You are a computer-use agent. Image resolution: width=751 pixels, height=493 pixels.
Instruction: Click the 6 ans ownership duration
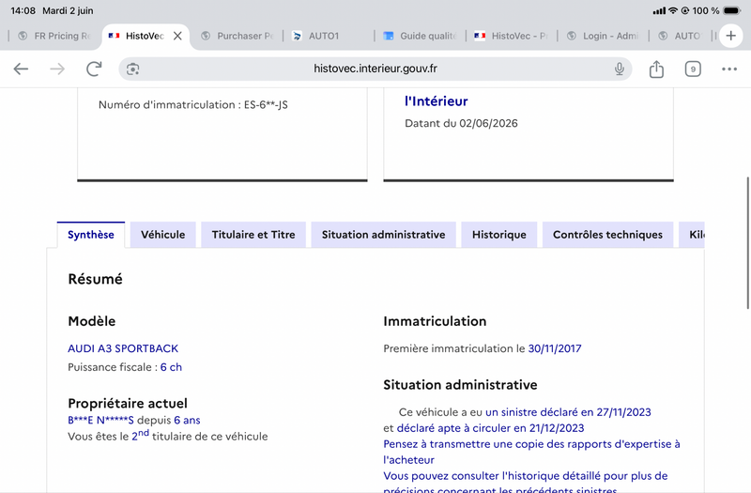click(x=187, y=420)
